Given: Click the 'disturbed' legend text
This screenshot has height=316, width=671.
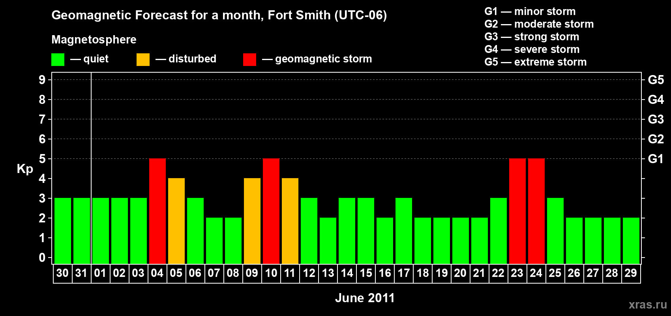Looking at the screenshot, I should click(x=192, y=59).
